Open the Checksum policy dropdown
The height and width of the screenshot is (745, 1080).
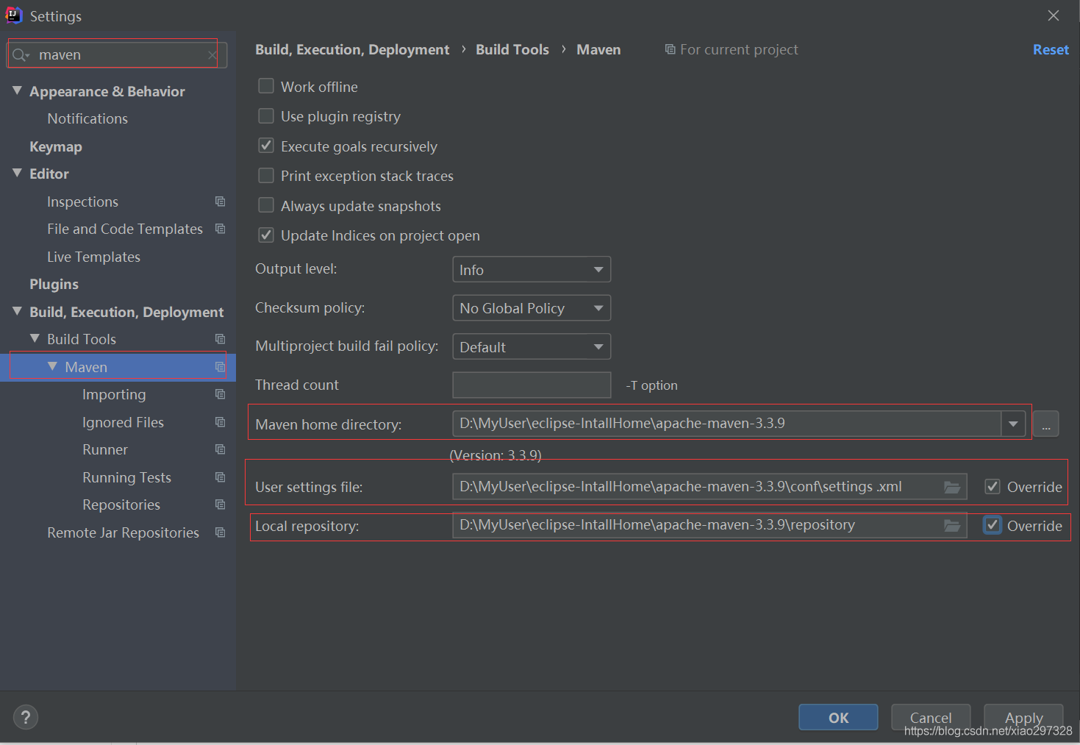coord(532,308)
